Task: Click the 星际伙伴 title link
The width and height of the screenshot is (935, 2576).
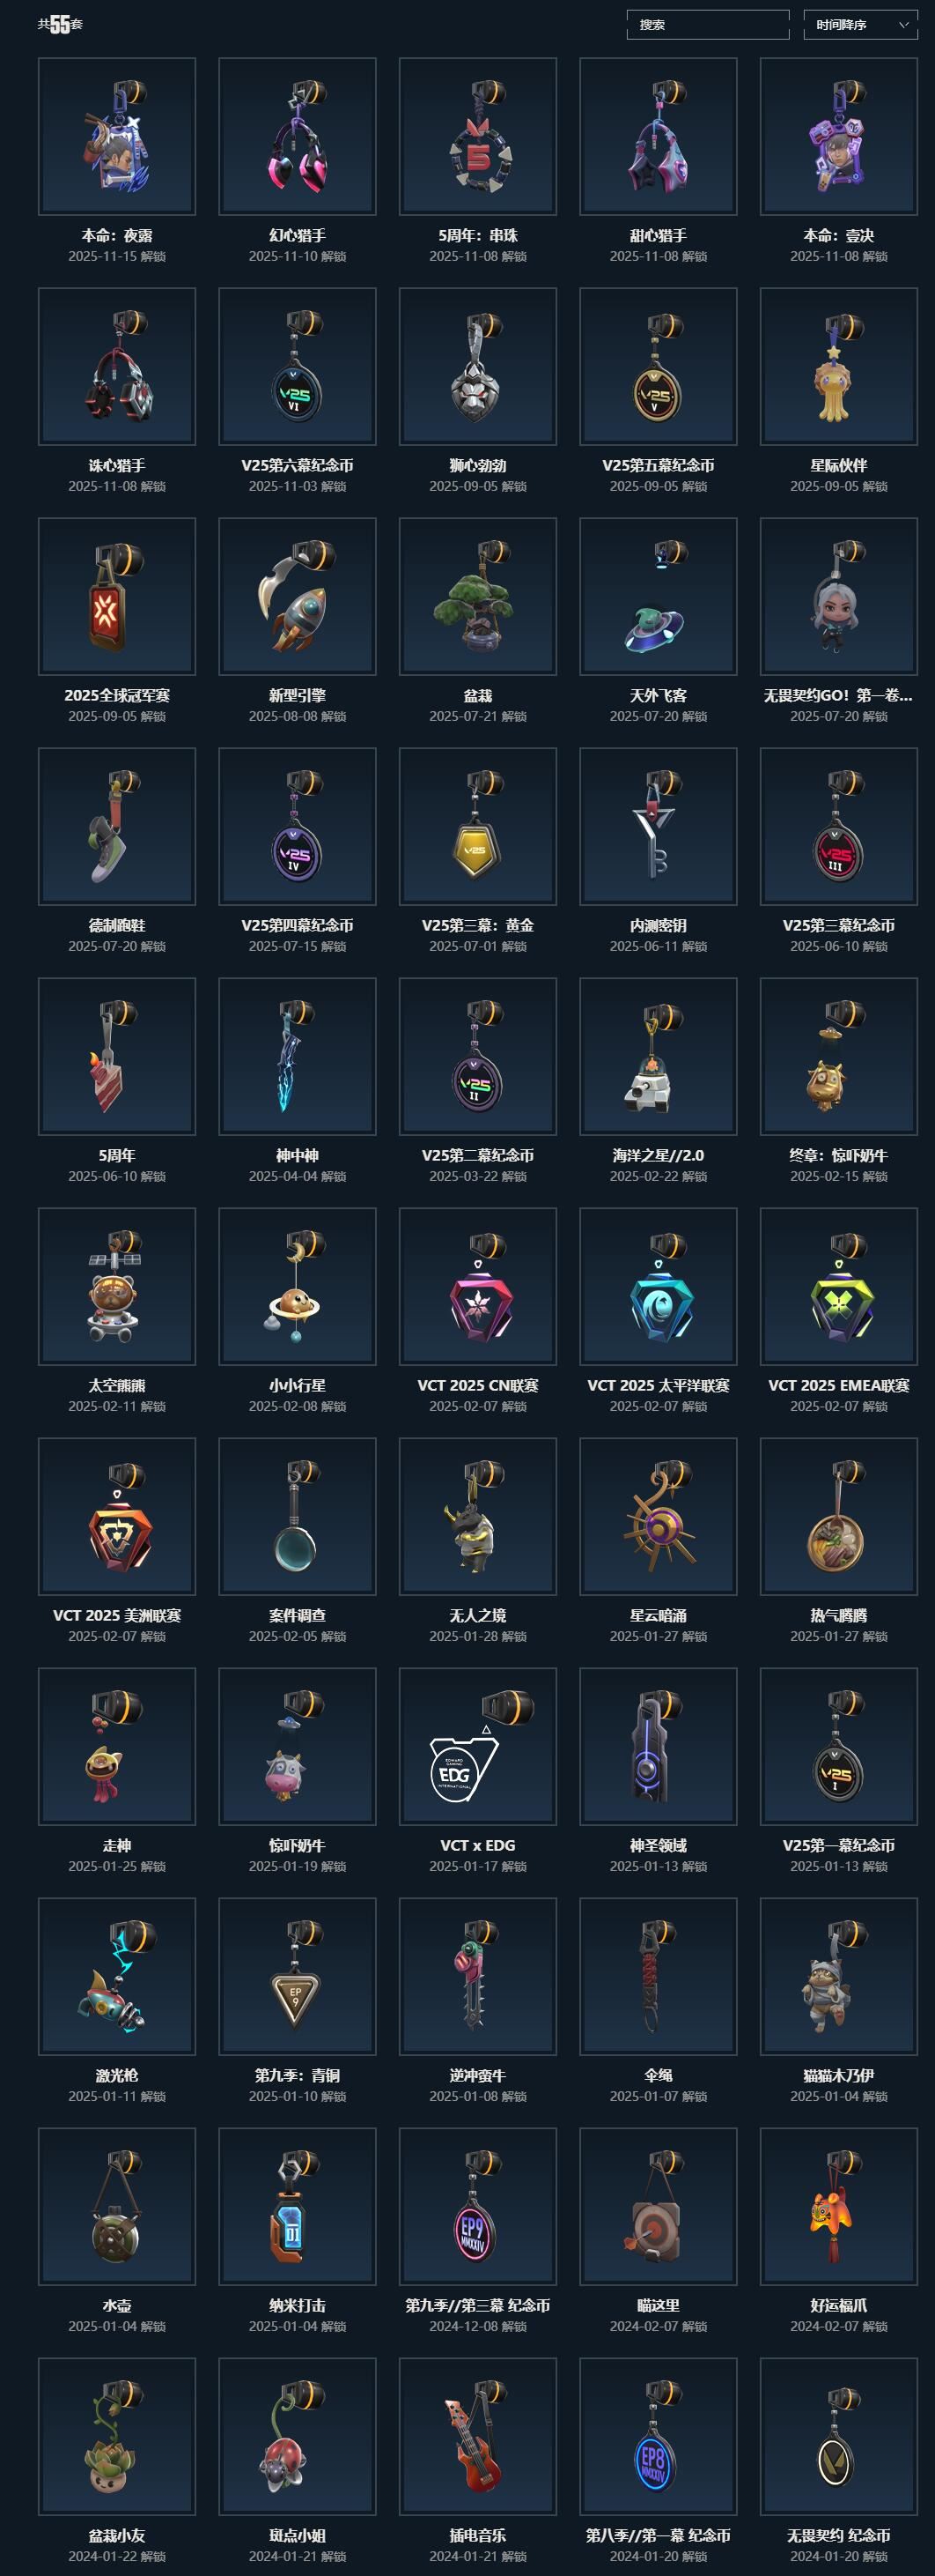Action: coord(838,465)
